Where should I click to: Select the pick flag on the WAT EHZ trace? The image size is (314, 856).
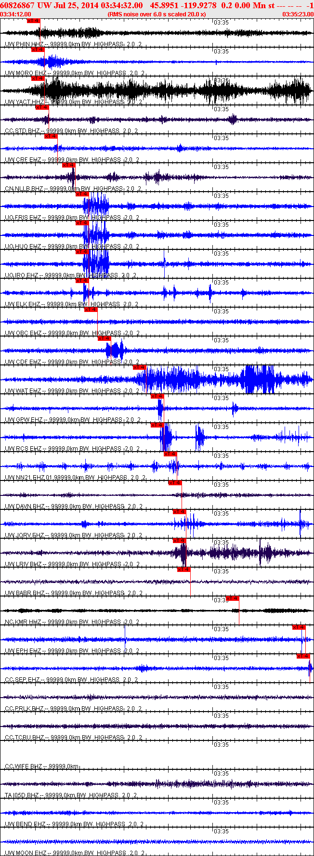[140, 367]
